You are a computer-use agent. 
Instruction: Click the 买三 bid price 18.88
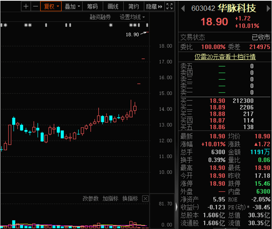point(217,114)
